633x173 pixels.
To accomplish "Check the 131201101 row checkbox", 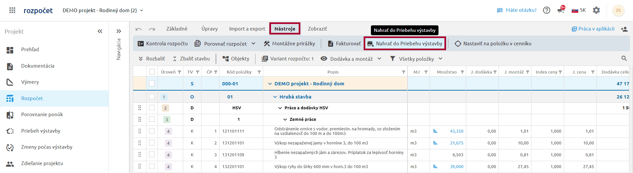I will pyautogui.click(x=152, y=143).
